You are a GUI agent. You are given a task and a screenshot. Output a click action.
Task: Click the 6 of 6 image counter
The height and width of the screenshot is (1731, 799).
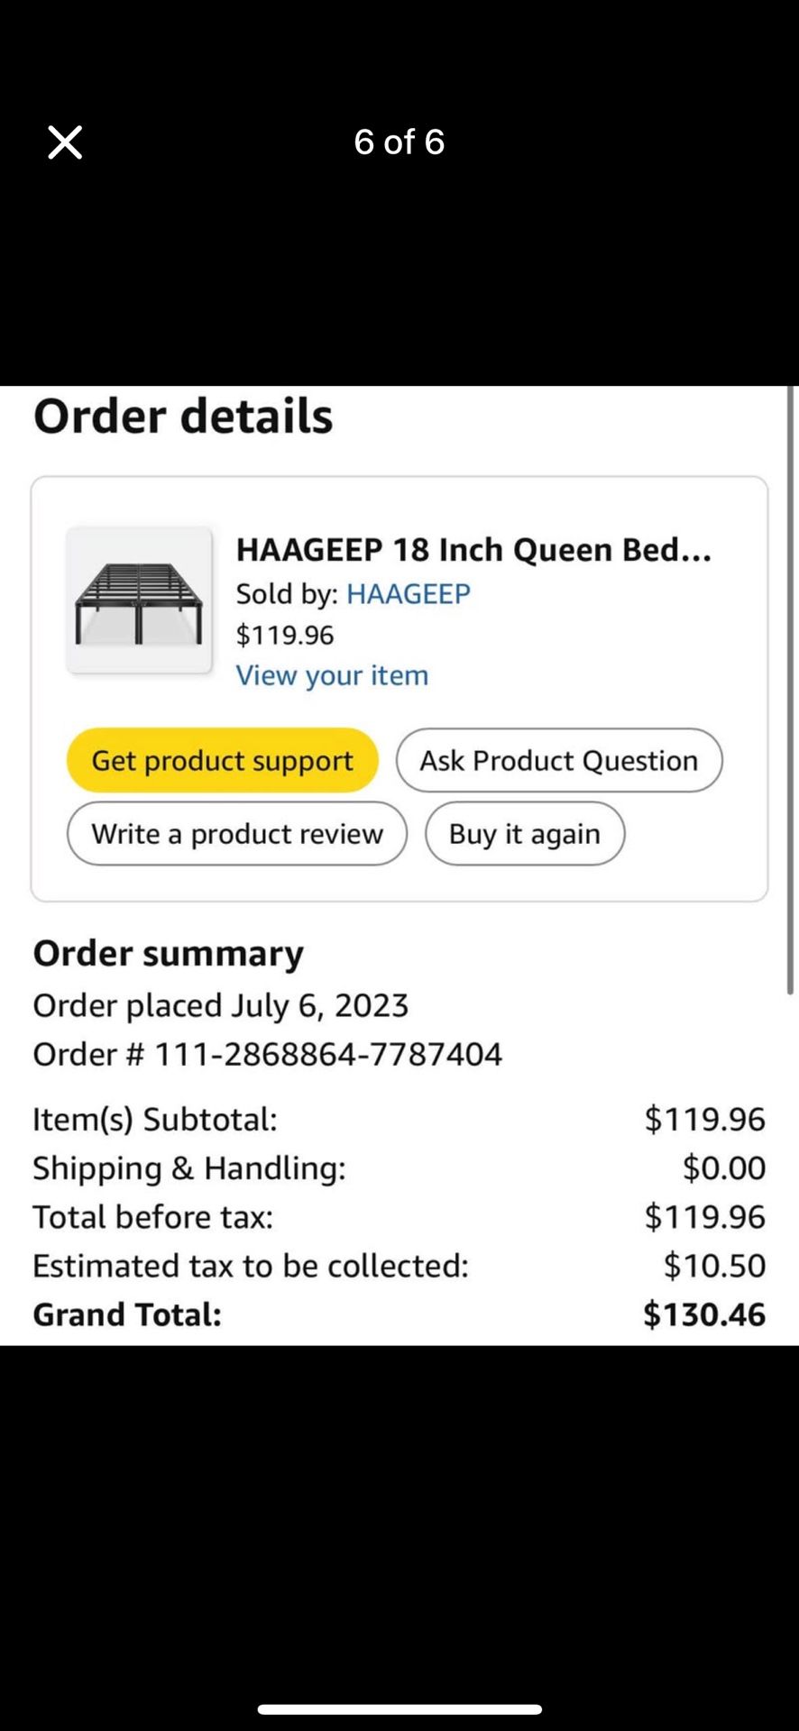coord(399,142)
